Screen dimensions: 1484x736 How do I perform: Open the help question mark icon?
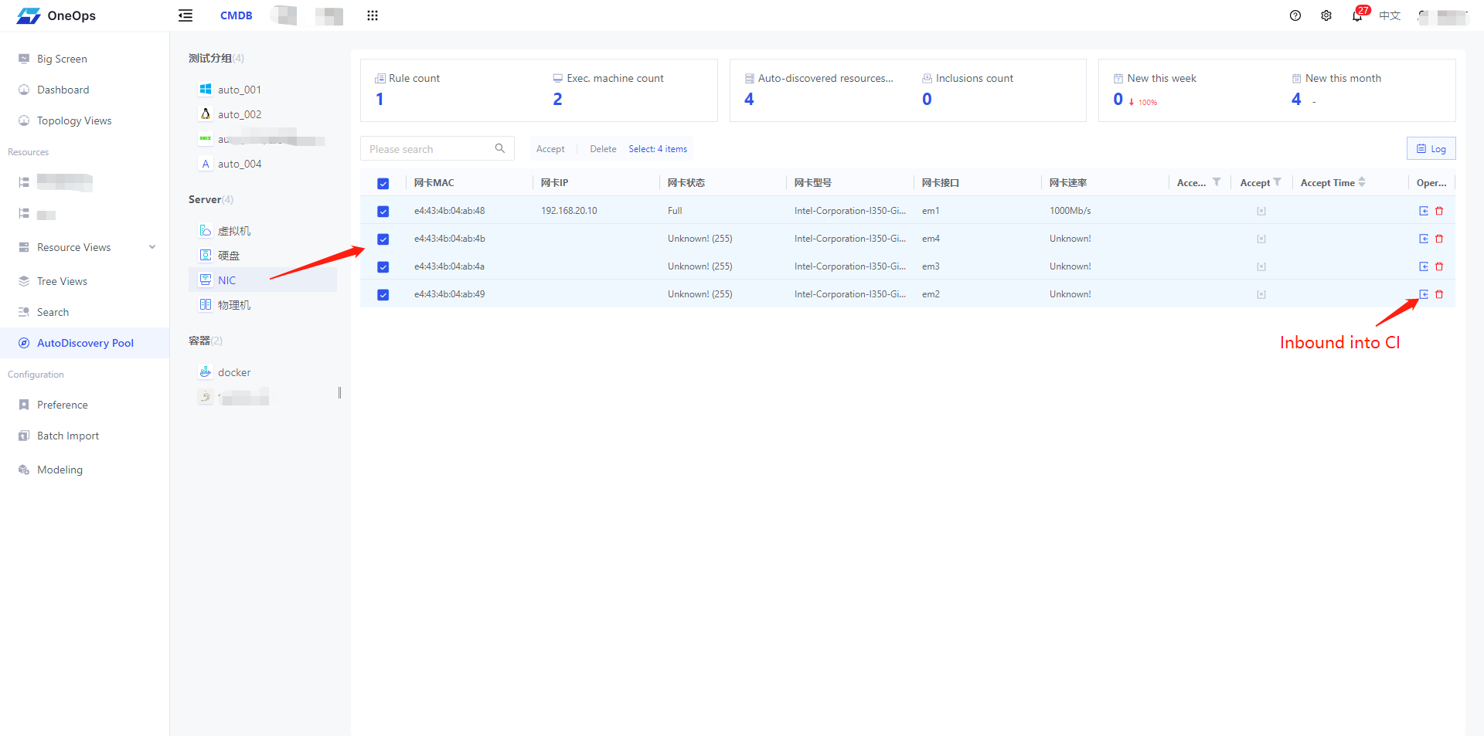1295,15
